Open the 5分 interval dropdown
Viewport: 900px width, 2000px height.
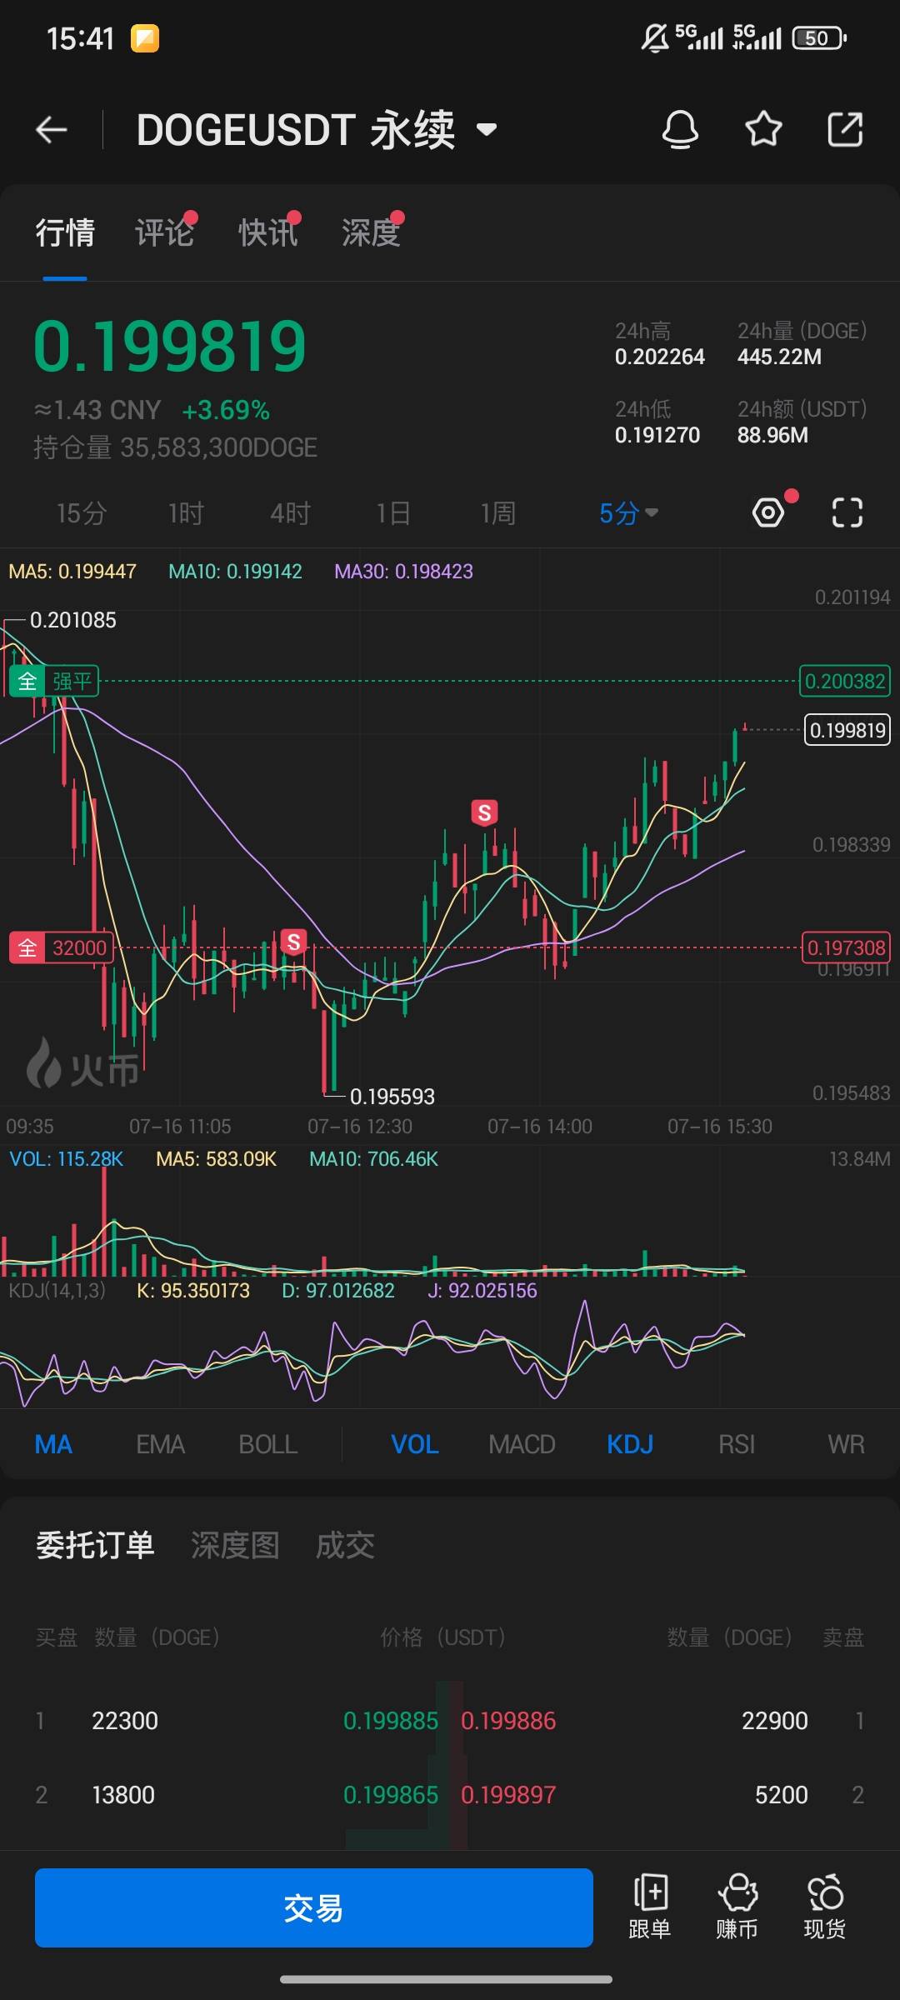(x=628, y=512)
